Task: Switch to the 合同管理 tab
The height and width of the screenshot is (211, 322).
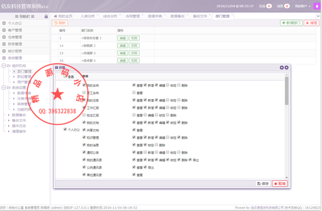Action: coord(133,16)
